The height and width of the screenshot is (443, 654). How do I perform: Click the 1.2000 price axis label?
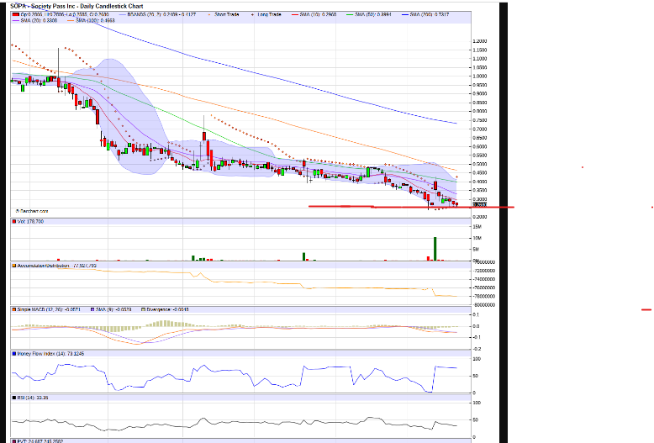point(480,41)
